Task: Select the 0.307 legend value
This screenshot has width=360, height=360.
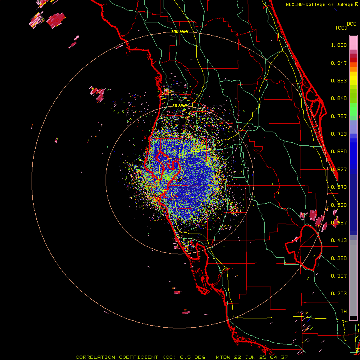Action: 339,276
